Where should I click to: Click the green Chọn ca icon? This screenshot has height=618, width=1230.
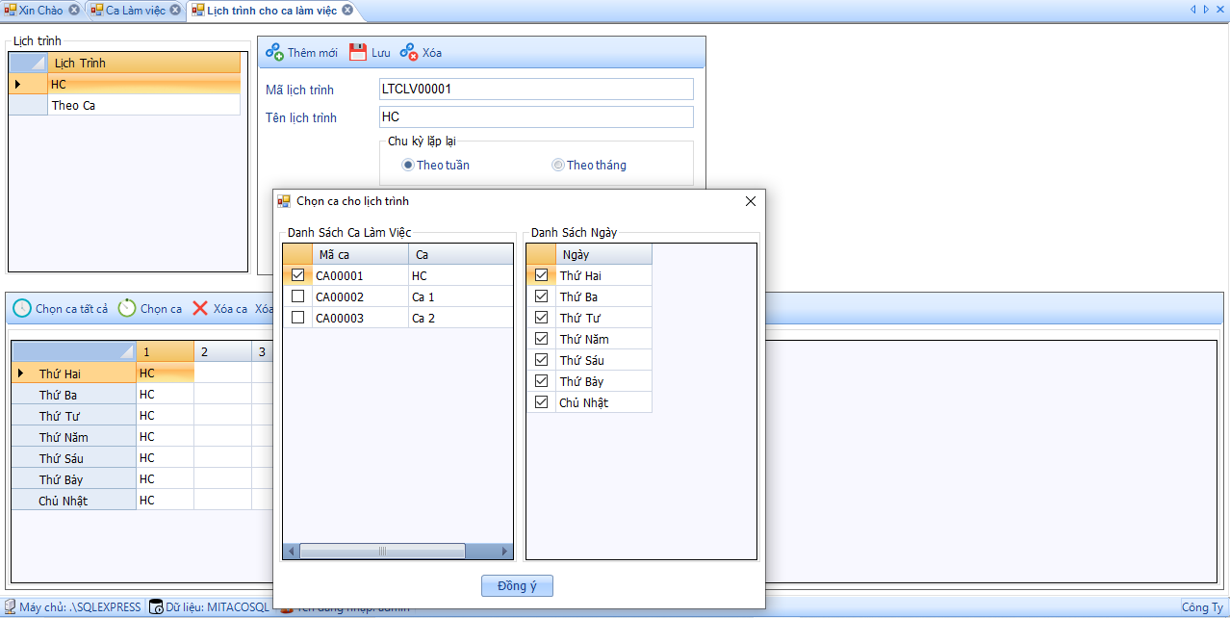(x=127, y=309)
